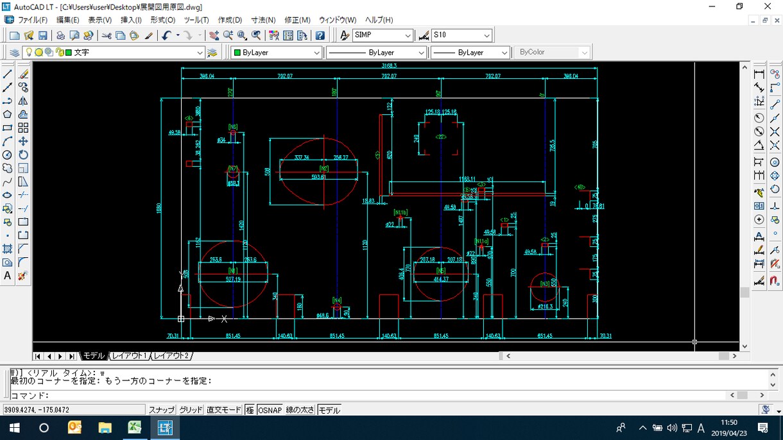
Task: Open the 寸法(N) menu
Action: coord(263,20)
